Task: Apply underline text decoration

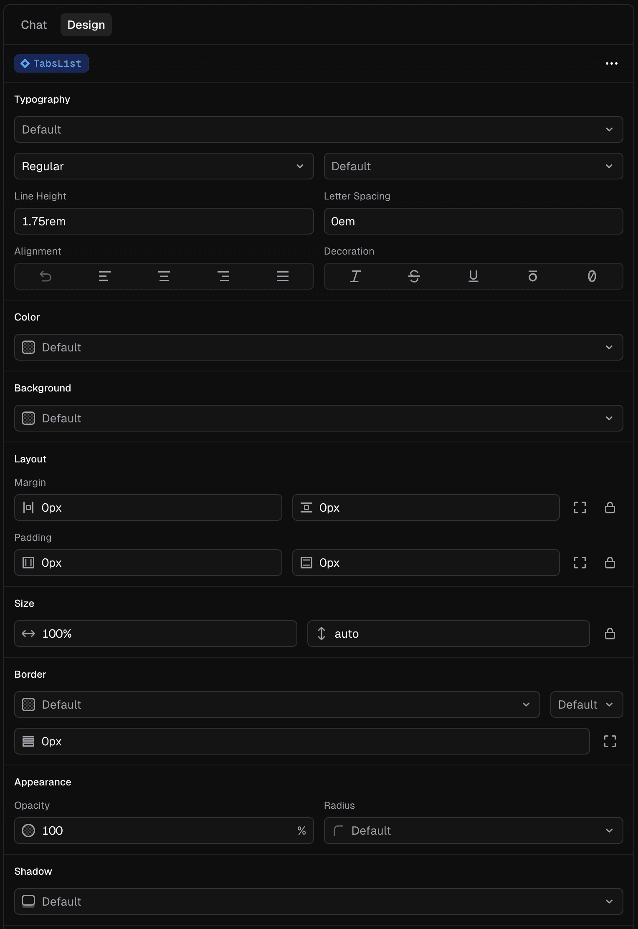Action: (473, 276)
